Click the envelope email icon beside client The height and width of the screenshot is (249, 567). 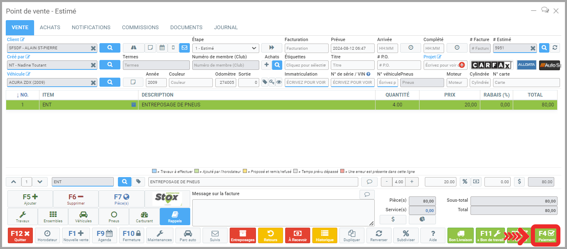184,48
